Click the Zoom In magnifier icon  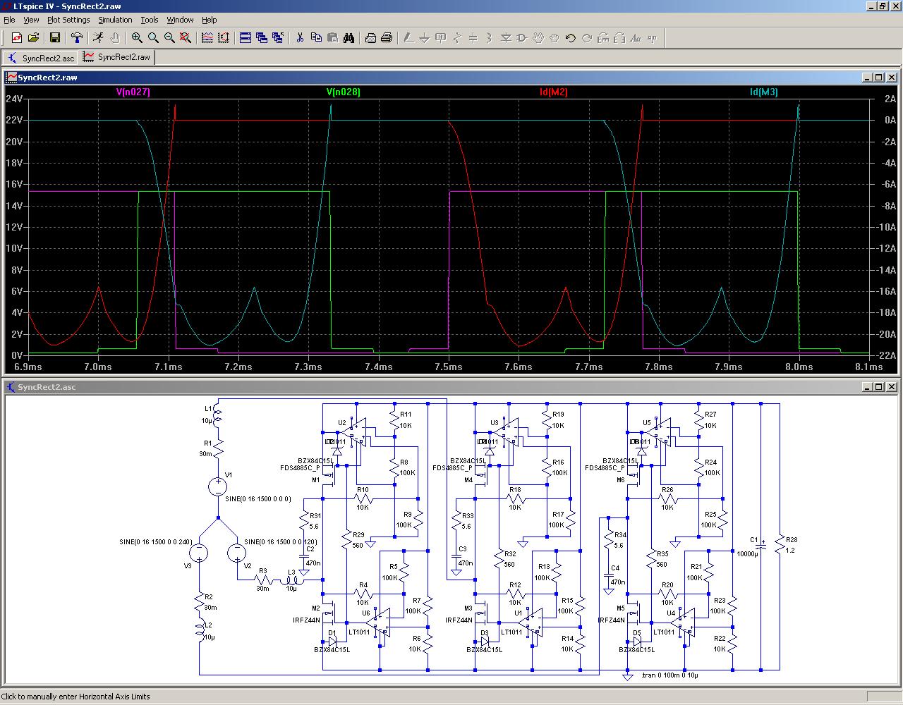coord(137,38)
